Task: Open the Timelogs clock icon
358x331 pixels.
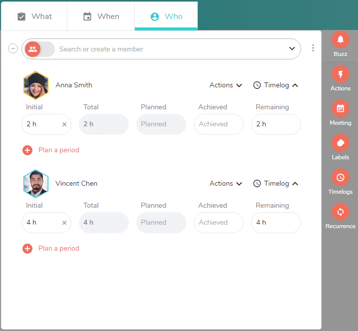Action: coord(340,177)
